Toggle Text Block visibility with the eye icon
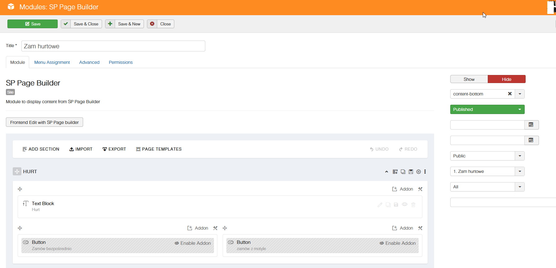Image resolution: width=556 pixels, height=268 pixels. (405, 204)
